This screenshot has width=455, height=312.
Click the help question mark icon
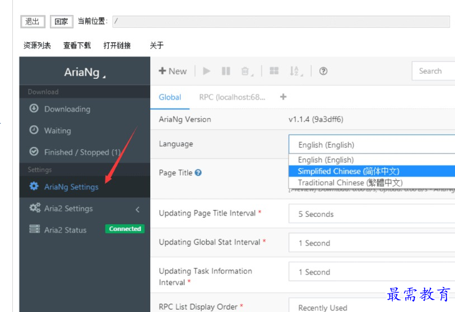323,71
